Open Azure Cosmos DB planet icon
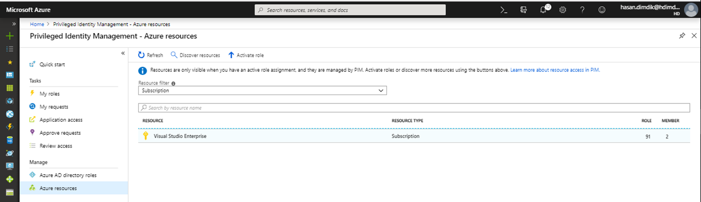The height and width of the screenshot is (202, 701). click(9, 153)
